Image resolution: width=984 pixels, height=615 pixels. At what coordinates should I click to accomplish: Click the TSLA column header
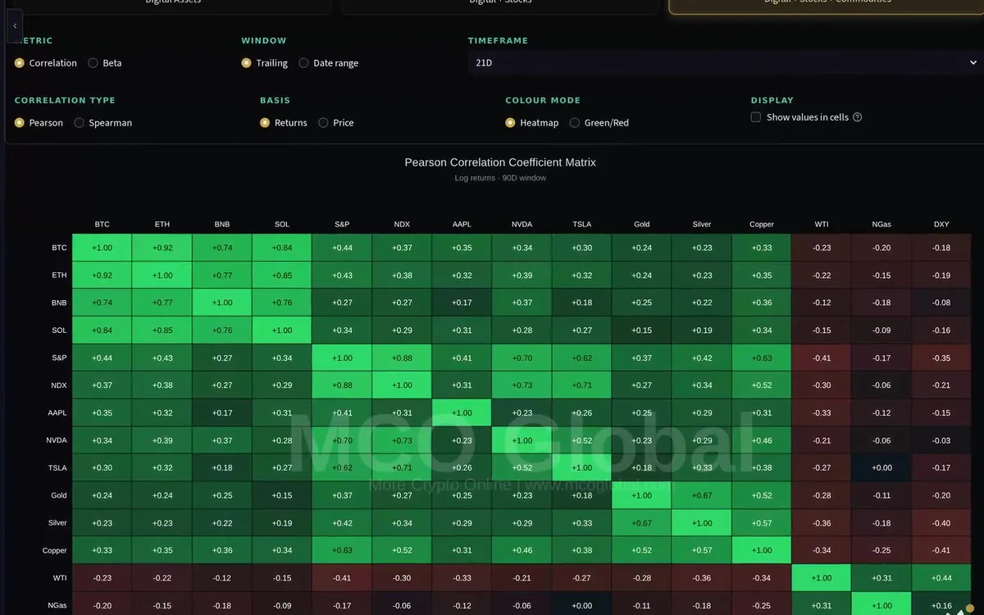coord(581,224)
